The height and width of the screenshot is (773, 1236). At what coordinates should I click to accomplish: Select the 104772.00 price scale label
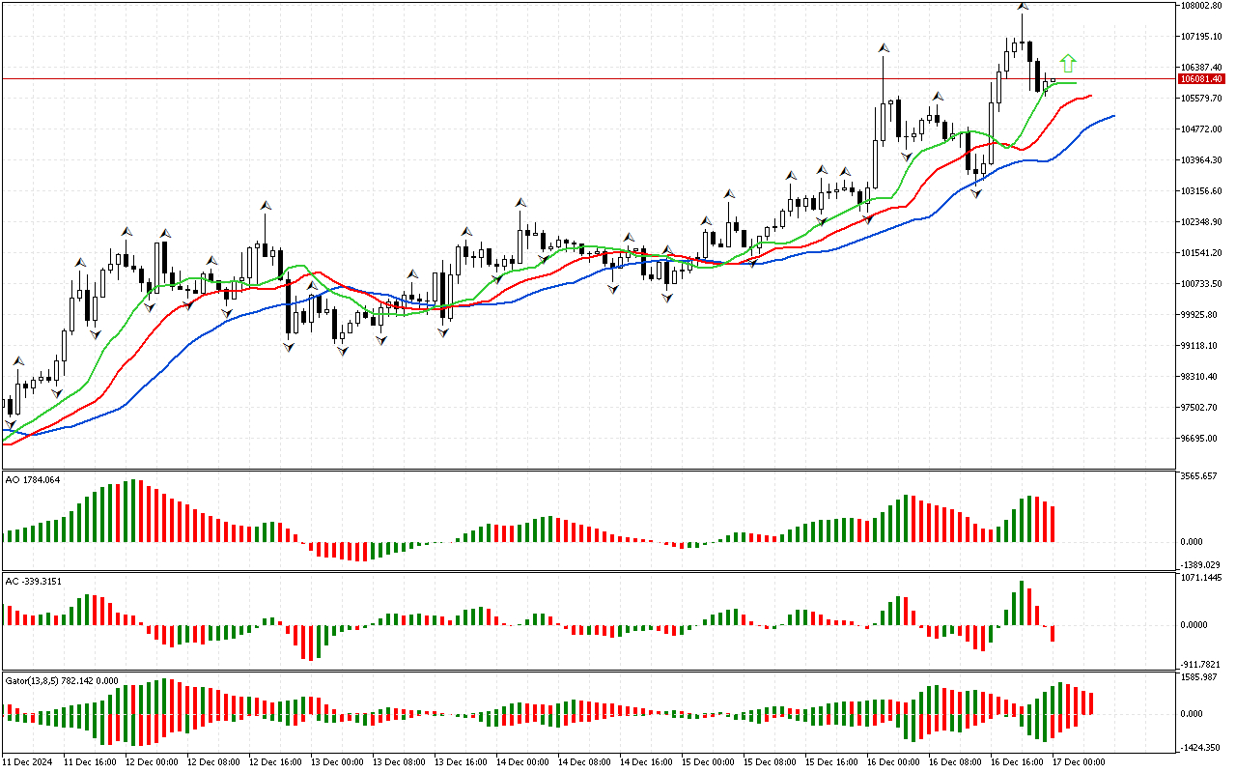(1201, 129)
